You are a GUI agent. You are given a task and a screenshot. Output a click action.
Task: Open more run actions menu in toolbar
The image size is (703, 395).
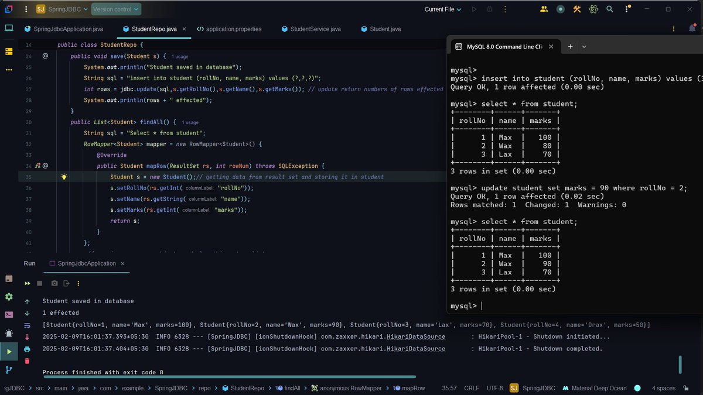point(504,9)
